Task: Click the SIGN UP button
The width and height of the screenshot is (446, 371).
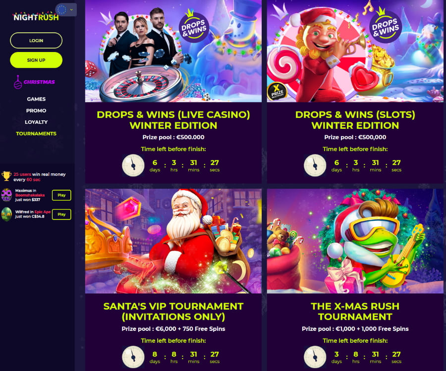Action: [x=36, y=60]
